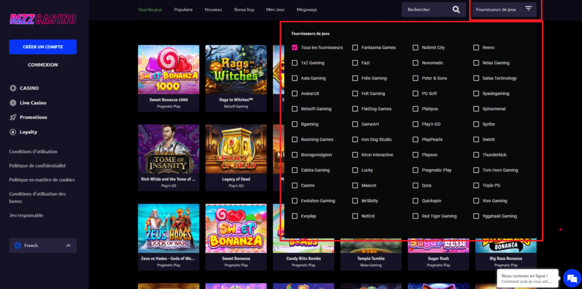Click the Live Casino sidebar icon
The width and height of the screenshot is (582, 289).
click(13, 103)
